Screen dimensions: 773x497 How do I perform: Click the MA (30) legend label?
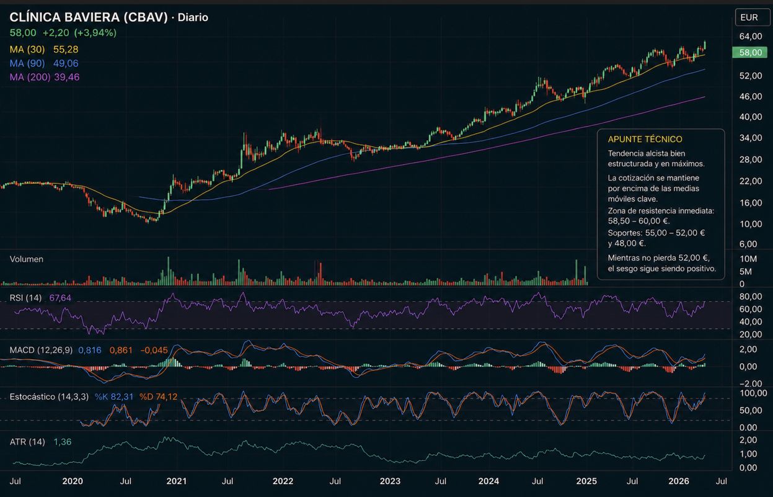[27, 49]
